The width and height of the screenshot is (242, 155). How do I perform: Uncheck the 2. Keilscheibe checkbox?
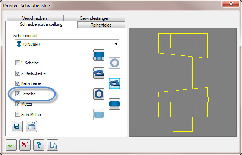pyautogui.click(x=18, y=73)
